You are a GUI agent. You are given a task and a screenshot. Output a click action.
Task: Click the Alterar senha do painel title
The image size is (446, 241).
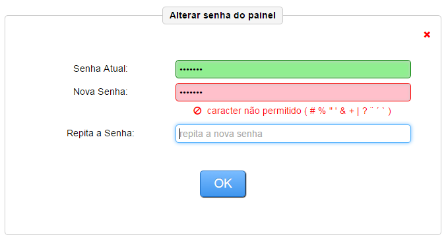[222, 15]
